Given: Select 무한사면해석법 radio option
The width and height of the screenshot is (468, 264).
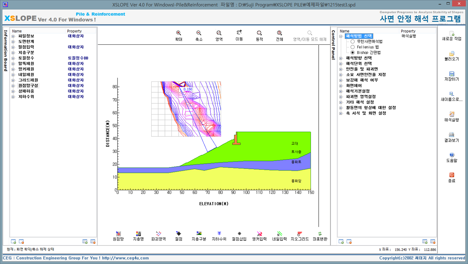Looking at the screenshot, I should pyautogui.click(x=353, y=41).
